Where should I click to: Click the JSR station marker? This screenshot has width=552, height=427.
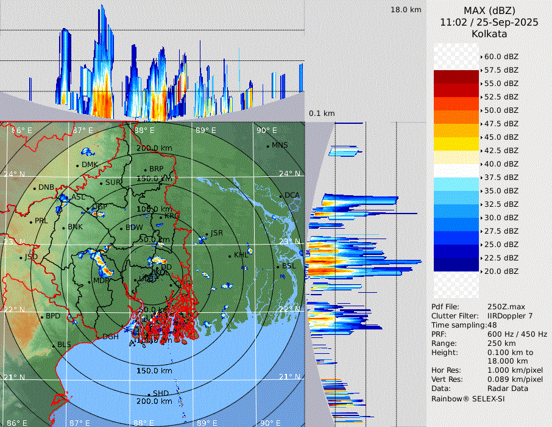pos(207,234)
